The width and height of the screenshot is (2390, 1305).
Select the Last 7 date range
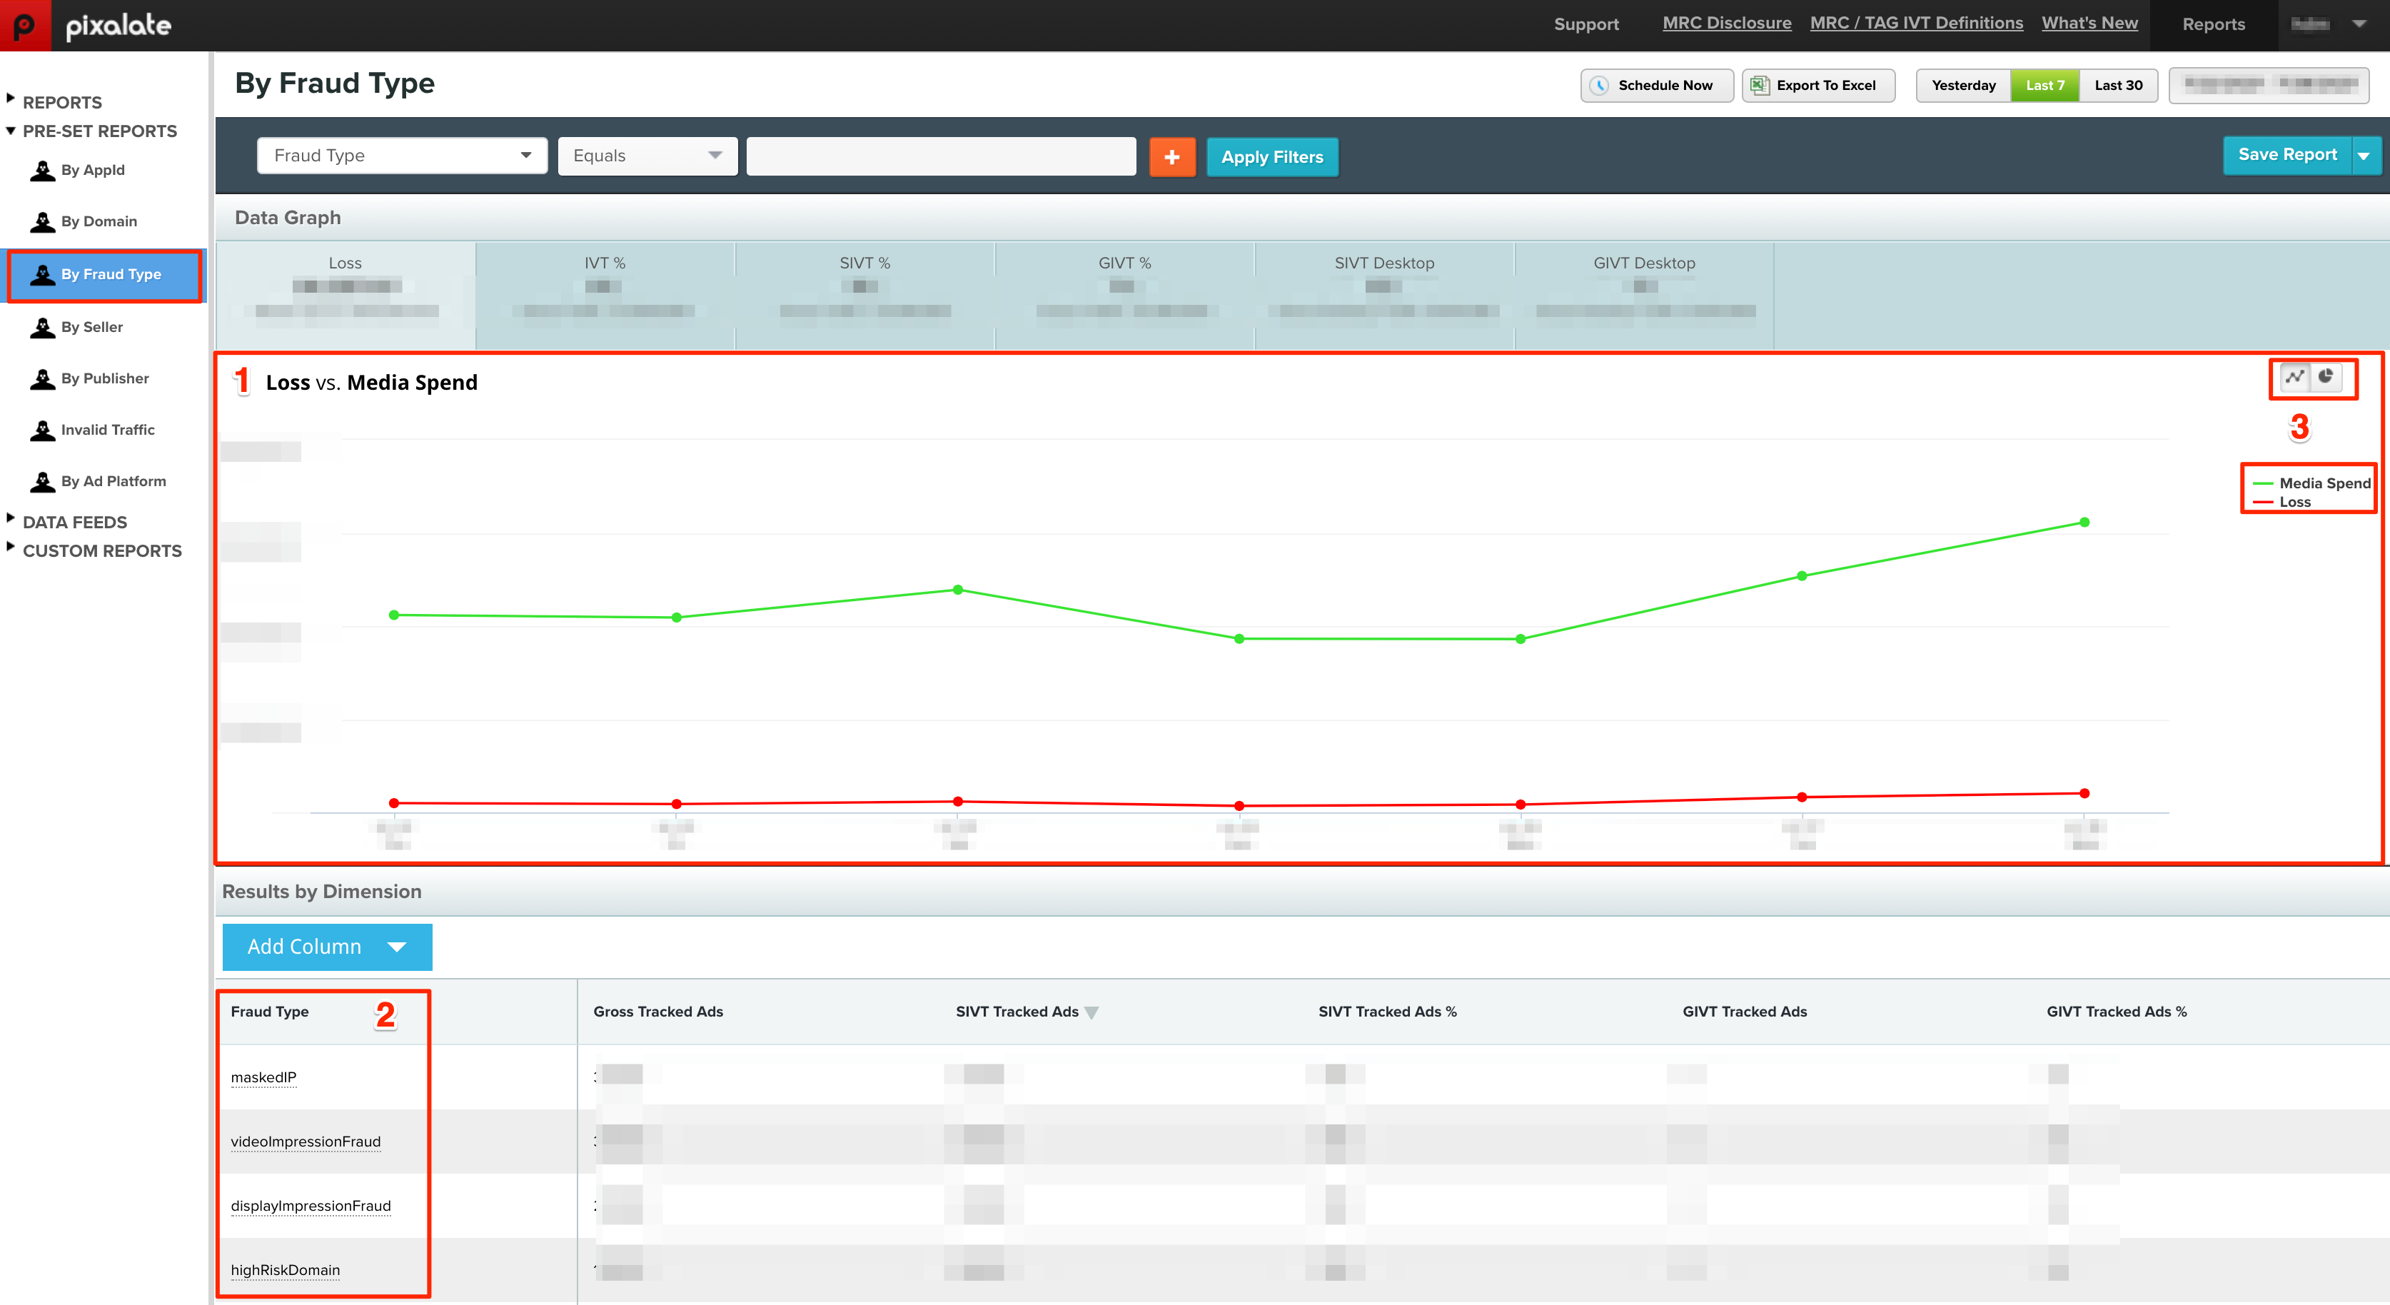(2045, 86)
